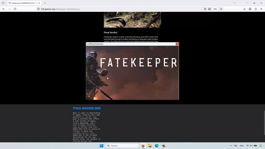Image resolution: width=265 pixels, height=149 pixels.
Task: Open the Firefox View button
Action: point(3,3)
